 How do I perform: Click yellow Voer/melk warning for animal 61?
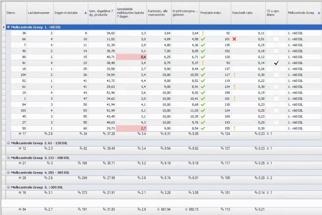coord(234,87)
